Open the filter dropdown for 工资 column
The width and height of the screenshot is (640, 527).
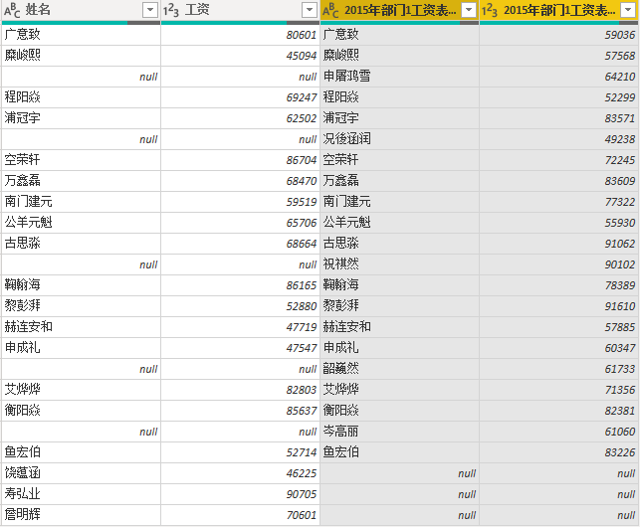(x=309, y=10)
